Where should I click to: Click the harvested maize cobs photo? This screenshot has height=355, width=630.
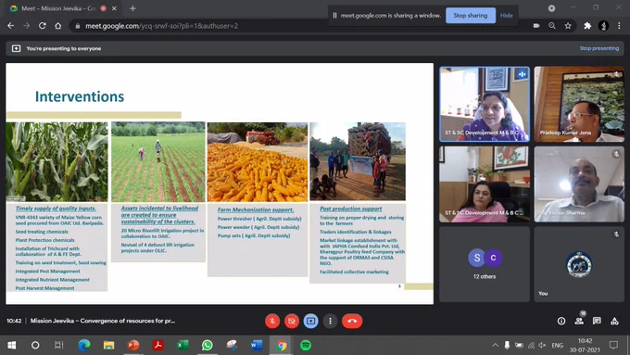258,162
